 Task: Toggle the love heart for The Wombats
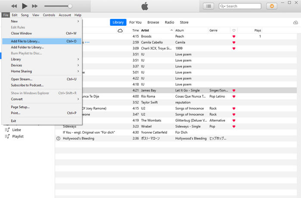click(x=234, y=120)
